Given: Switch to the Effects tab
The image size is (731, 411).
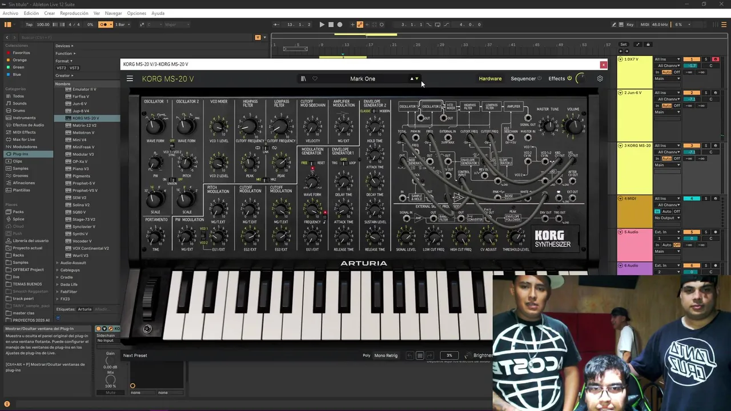Looking at the screenshot, I should click(557, 79).
